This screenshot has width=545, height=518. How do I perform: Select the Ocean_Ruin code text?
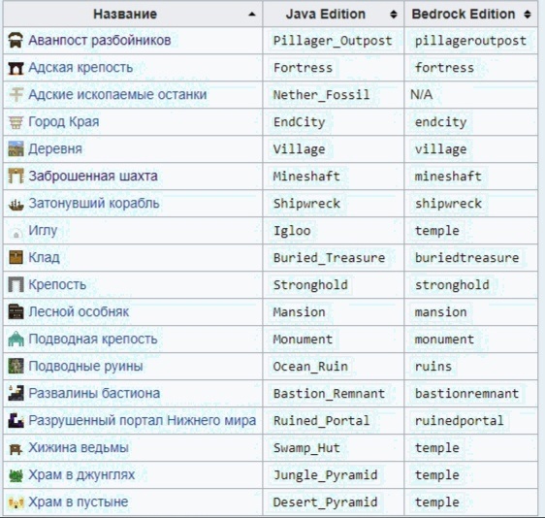coord(310,367)
